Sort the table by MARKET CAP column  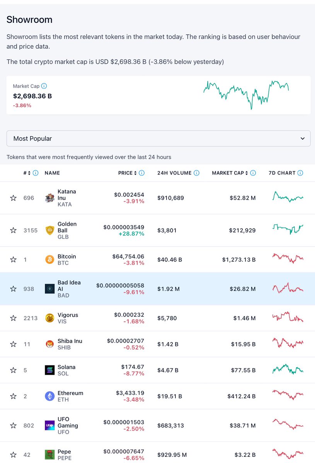(x=230, y=173)
